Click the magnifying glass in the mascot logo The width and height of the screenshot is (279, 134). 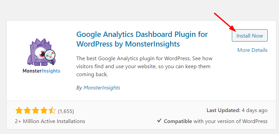pyautogui.click(x=50, y=56)
